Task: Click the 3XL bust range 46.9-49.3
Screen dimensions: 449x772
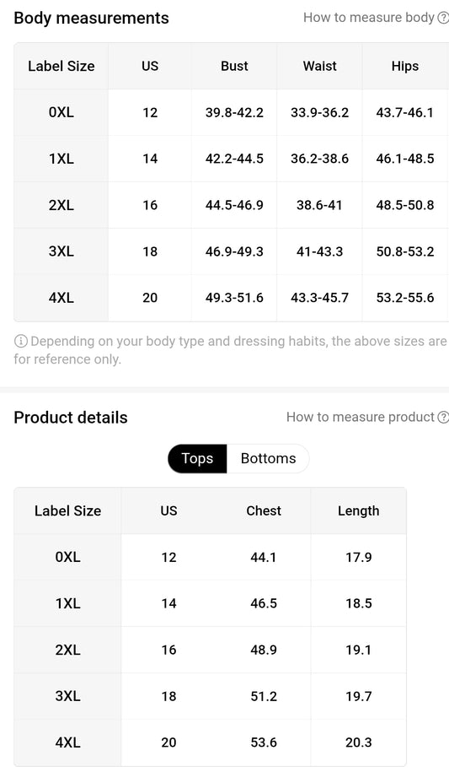Action: 234,251
